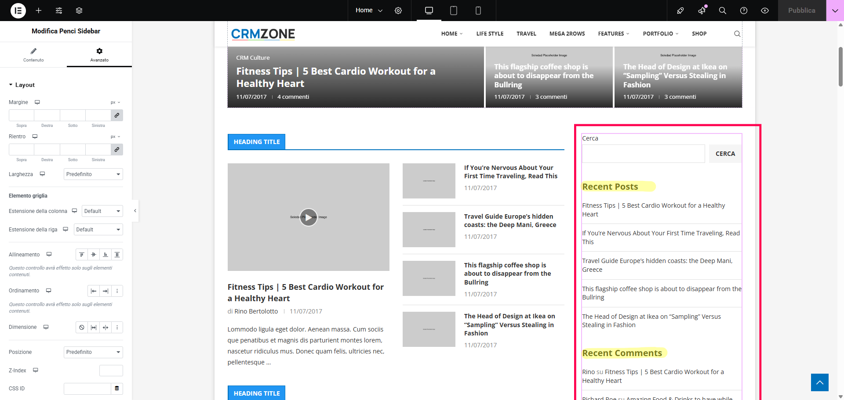Open page settings gear icon beside Home
This screenshot has height=400, width=844.
pyautogui.click(x=398, y=11)
